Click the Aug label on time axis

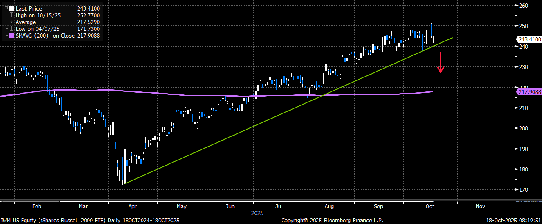coord(329,206)
